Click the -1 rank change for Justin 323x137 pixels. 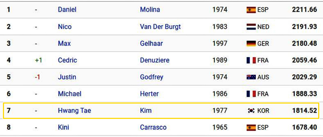(37, 77)
